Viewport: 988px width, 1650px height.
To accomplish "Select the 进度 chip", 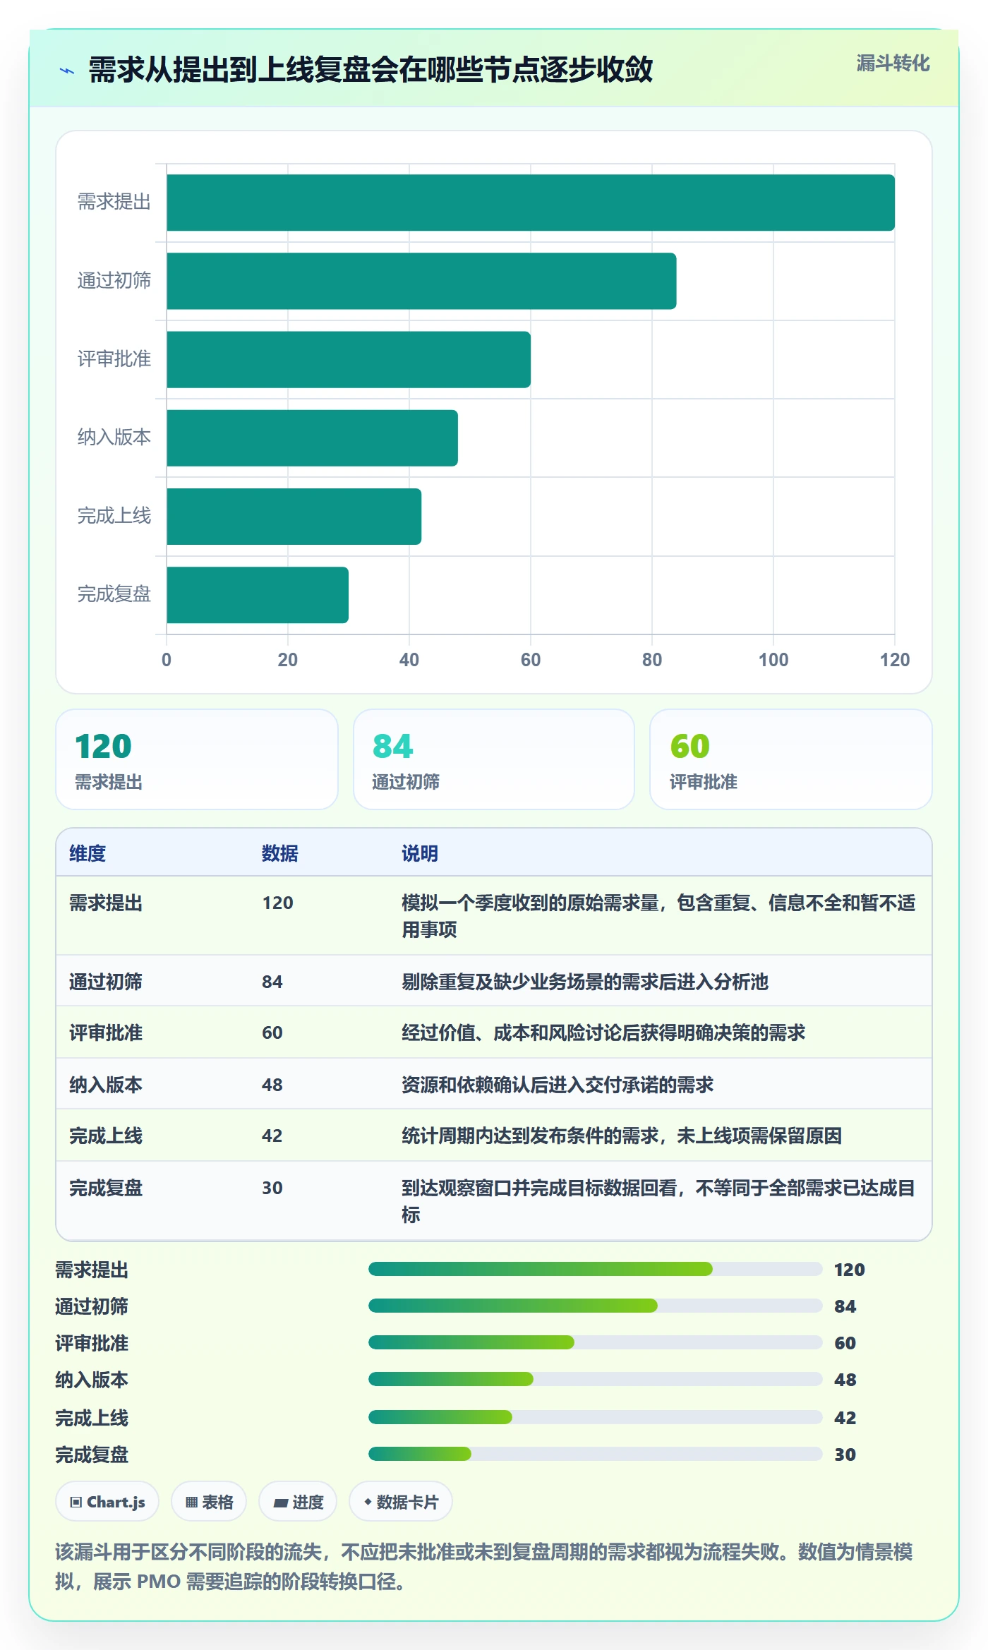I will pyautogui.click(x=298, y=1502).
